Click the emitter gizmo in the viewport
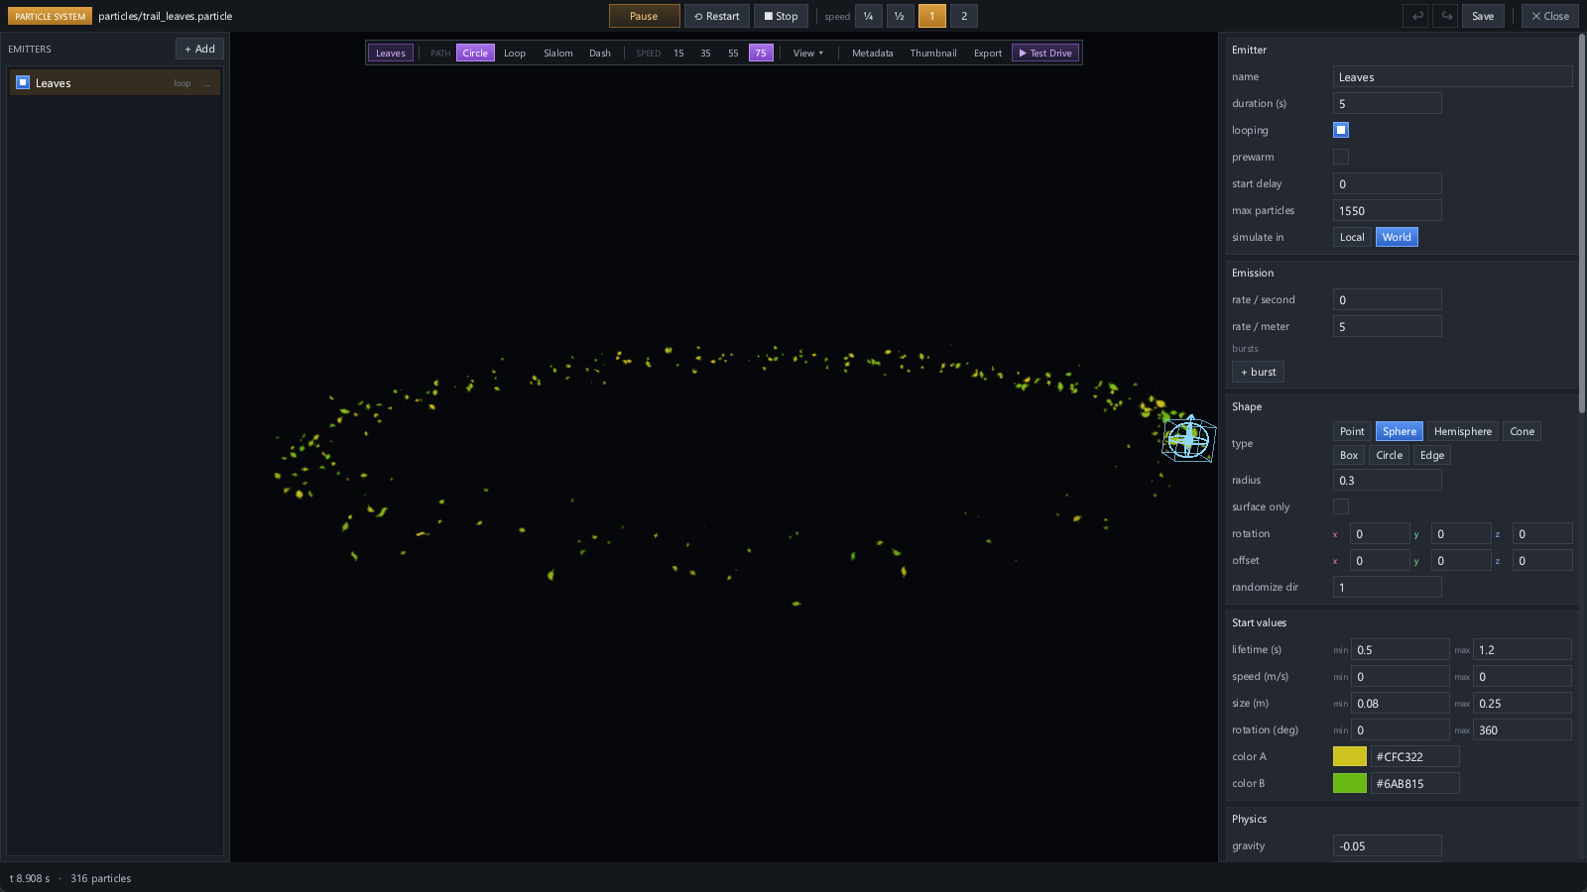The width and height of the screenshot is (1587, 892). click(x=1188, y=439)
